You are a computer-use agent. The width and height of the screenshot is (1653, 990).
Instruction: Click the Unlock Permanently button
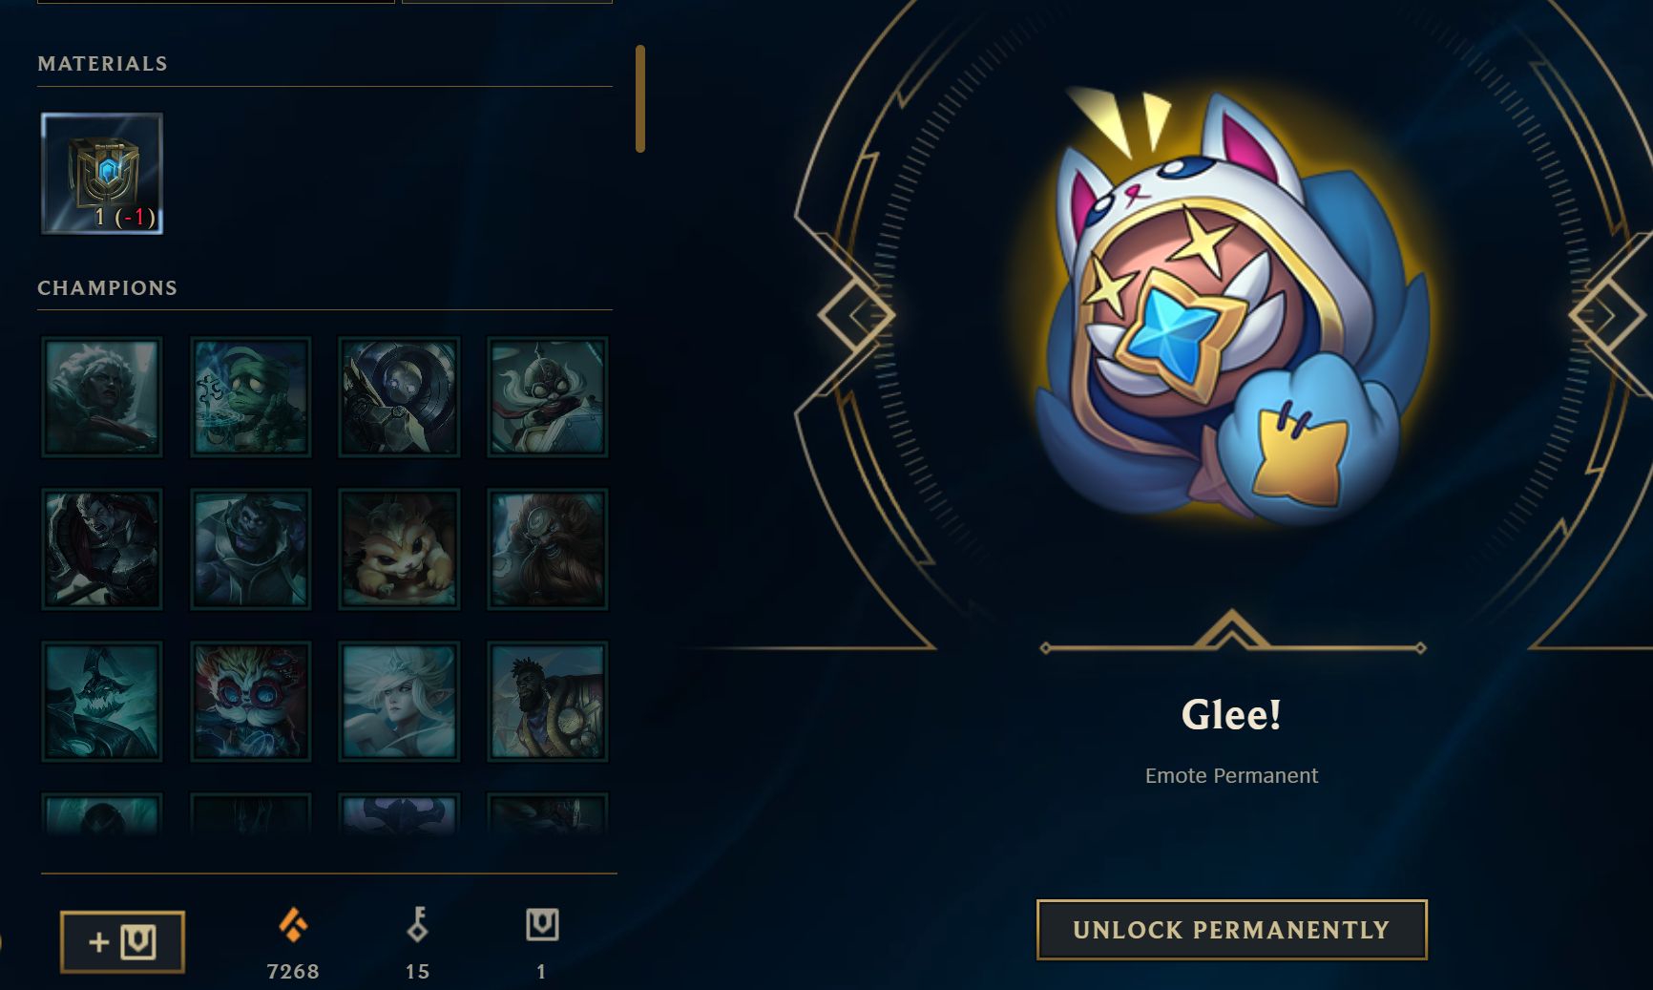point(1231,930)
